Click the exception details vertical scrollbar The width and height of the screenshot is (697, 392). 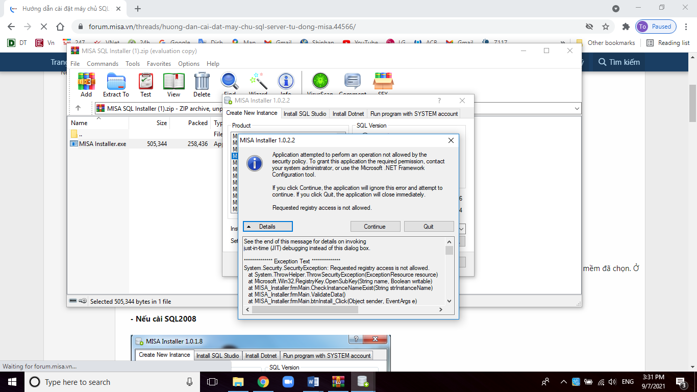point(449,271)
